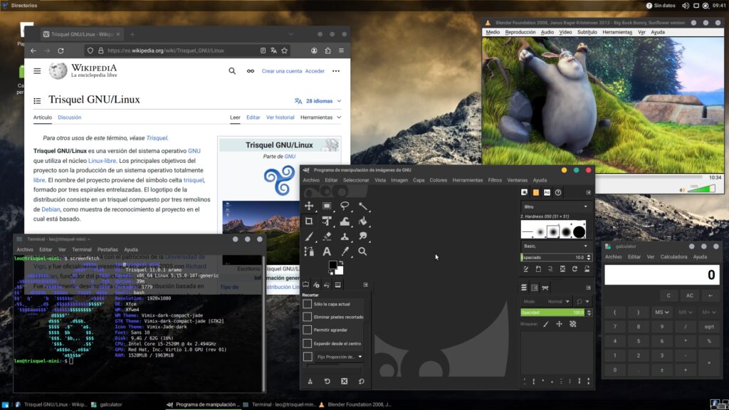Open the 'Basic,' brush dynamics dropdown

[x=556, y=246]
